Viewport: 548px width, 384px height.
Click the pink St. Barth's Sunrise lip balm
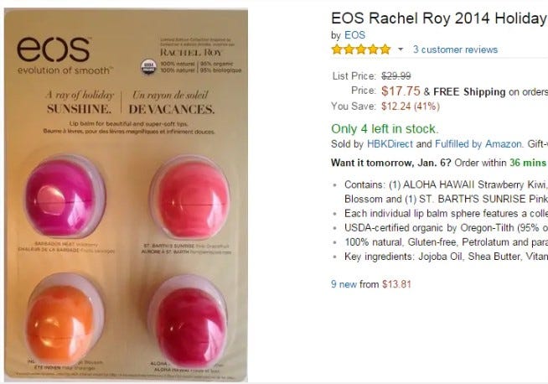(x=190, y=199)
